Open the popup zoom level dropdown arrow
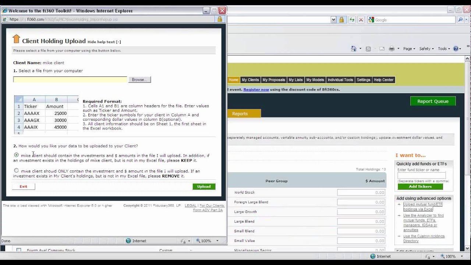The height and width of the screenshot is (265, 471). click(x=217, y=241)
